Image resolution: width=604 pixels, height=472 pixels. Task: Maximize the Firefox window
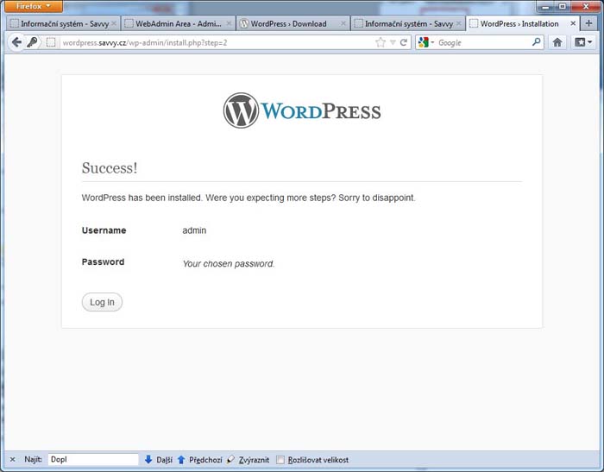pos(563,6)
